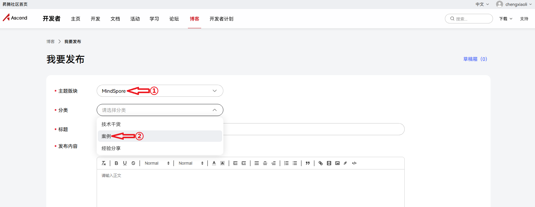Open the 下载 dropdown menu
535x207 pixels.
point(506,19)
